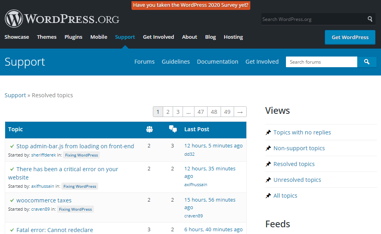Click Fixing WordPress tag under sheriffderek topic

click(82, 155)
